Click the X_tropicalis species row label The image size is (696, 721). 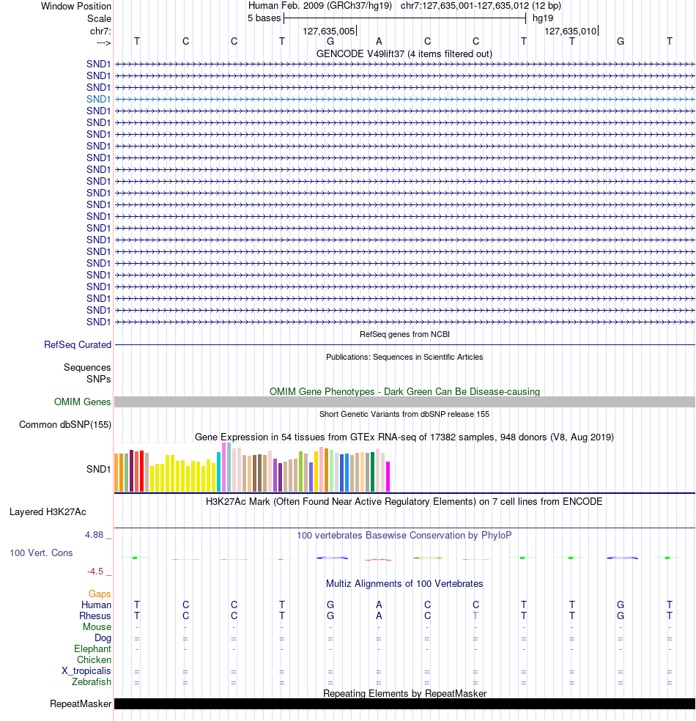click(x=86, y=671)
